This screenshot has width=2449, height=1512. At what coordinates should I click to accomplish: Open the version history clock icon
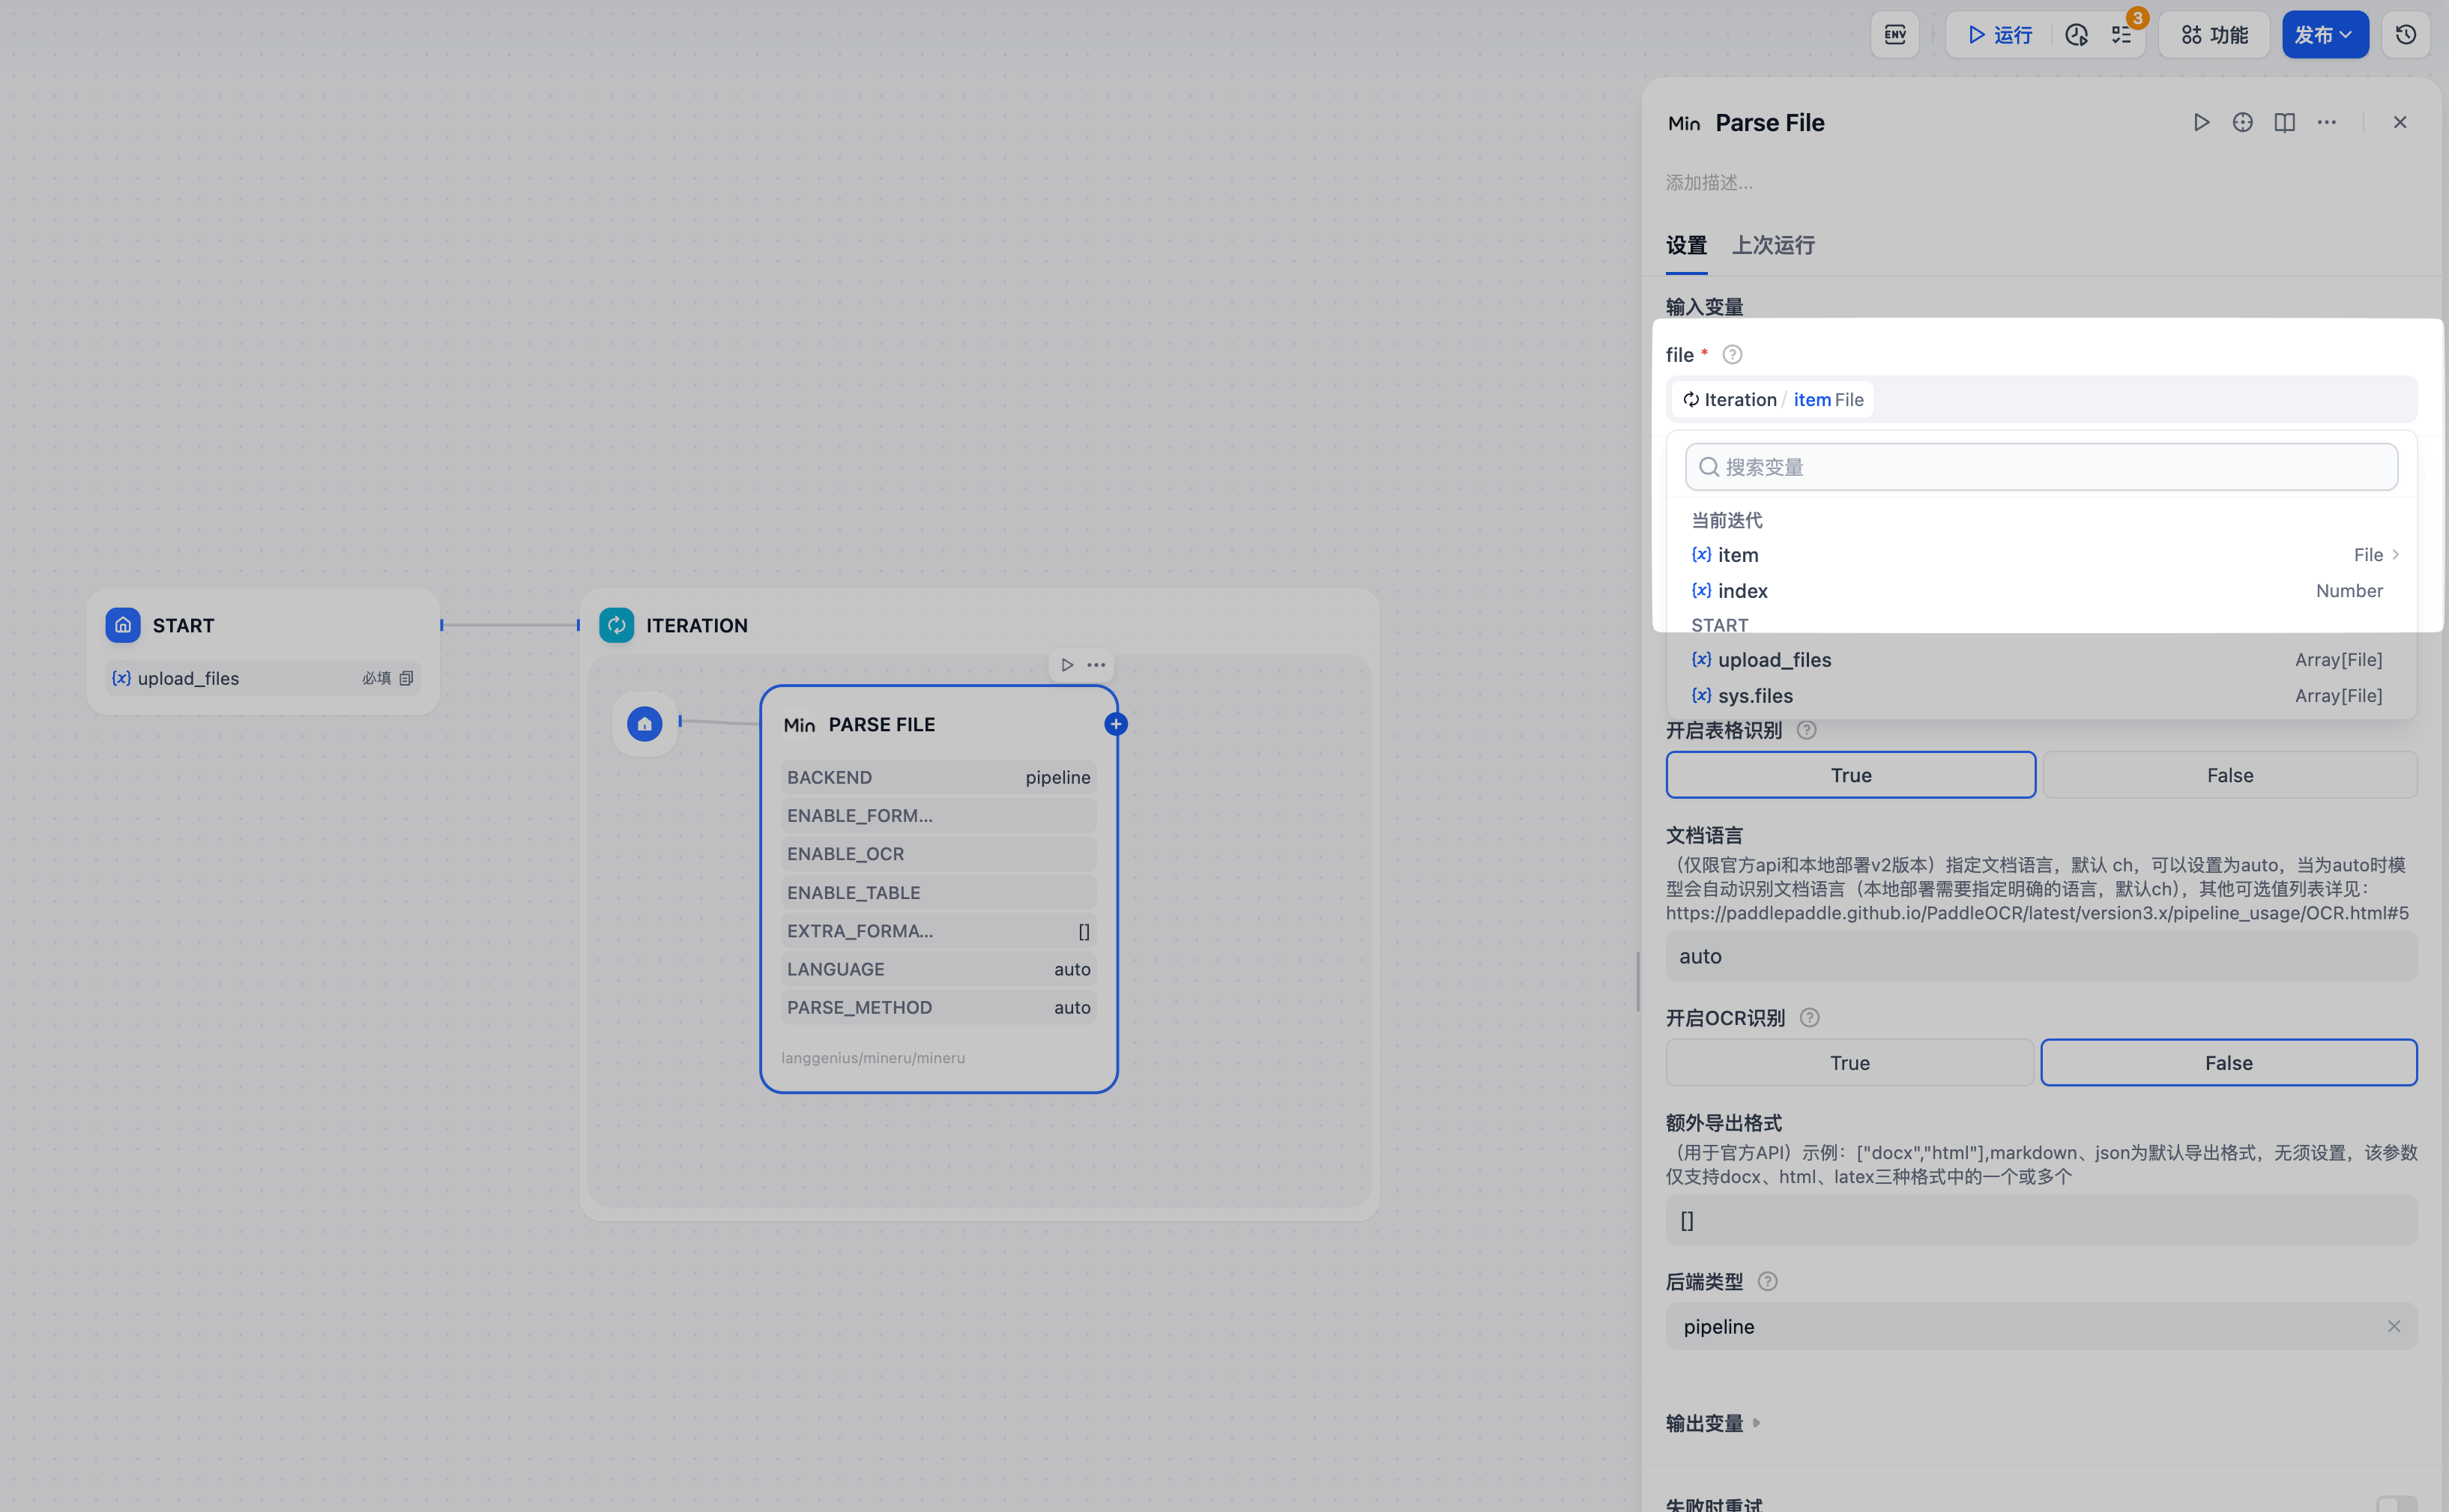pyautogui.click(x=2405, y=35)
